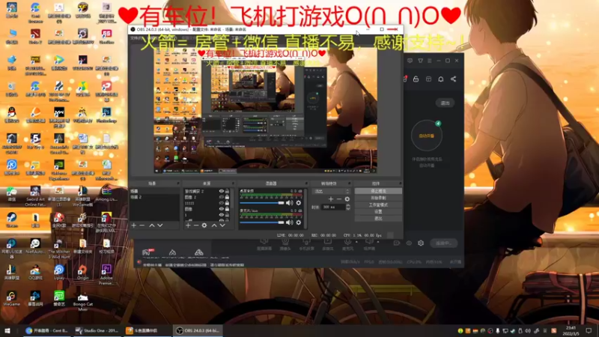Open source properties gear in the sources panel
Image resolution: width=599 pixels, height=337 pixels.
pyautogui.click(x=204, y=225)
